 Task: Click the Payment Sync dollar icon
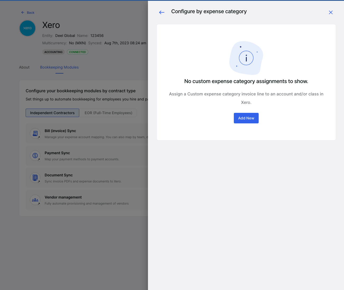35,156
